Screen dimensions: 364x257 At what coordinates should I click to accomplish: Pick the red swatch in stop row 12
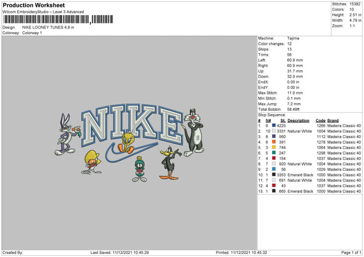click(274, 185)
